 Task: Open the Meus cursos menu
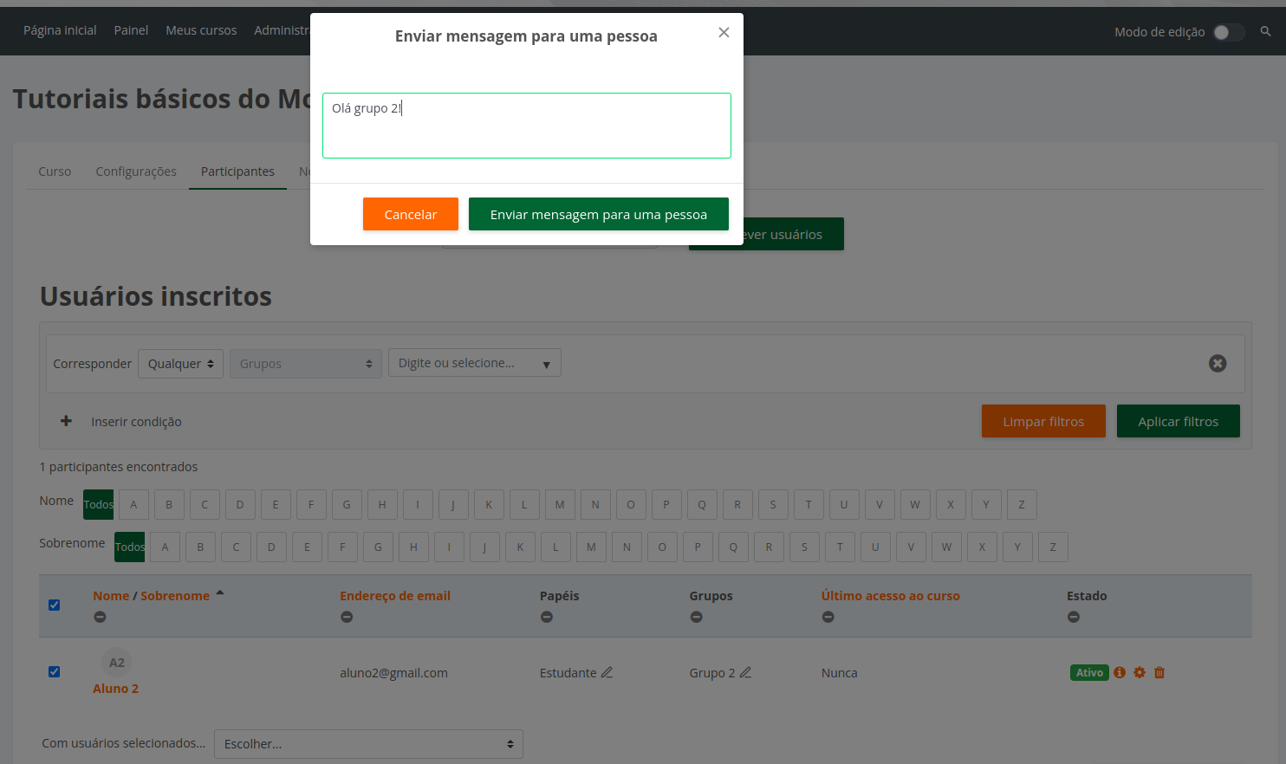pos(200,30)
